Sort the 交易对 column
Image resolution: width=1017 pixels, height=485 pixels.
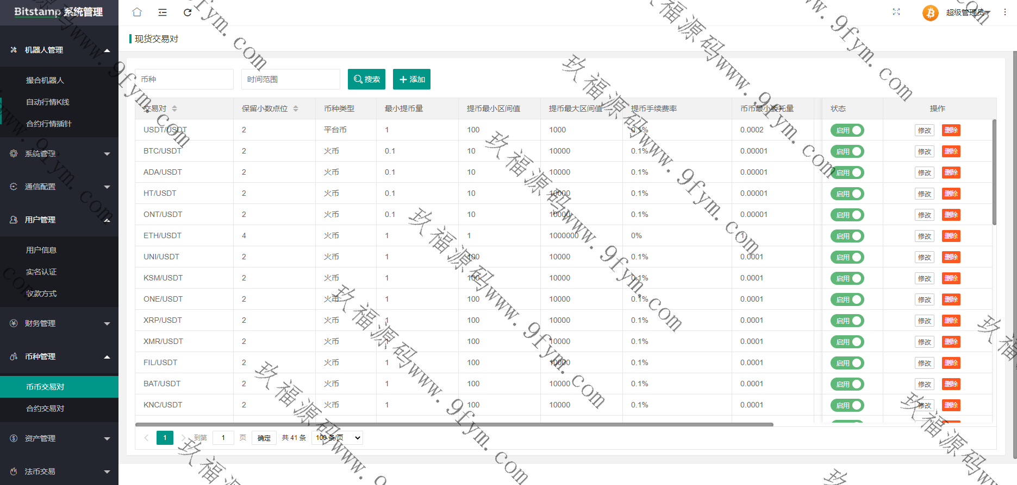pyautogui.click(x=174, y=109)
